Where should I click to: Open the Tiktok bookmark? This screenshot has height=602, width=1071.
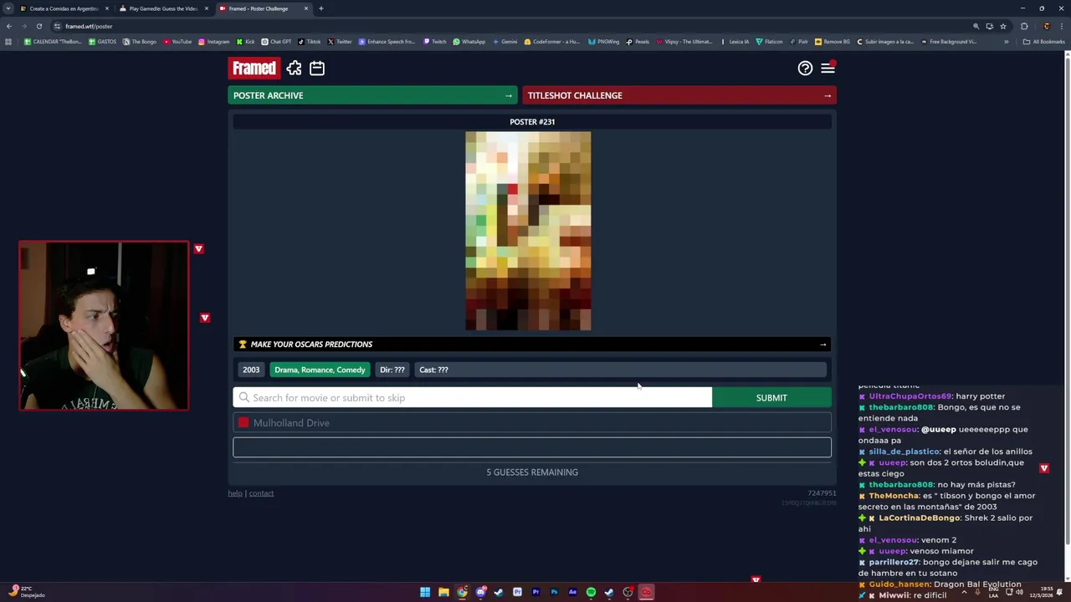[x=309, y=42]
